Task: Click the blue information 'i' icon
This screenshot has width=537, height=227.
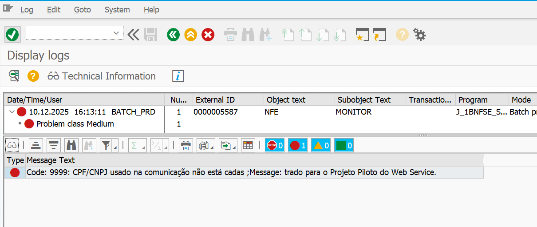Action: pos(178,76)
